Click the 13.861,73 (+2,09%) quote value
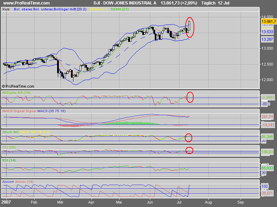277x207 pixels. [x=179, y=3]
